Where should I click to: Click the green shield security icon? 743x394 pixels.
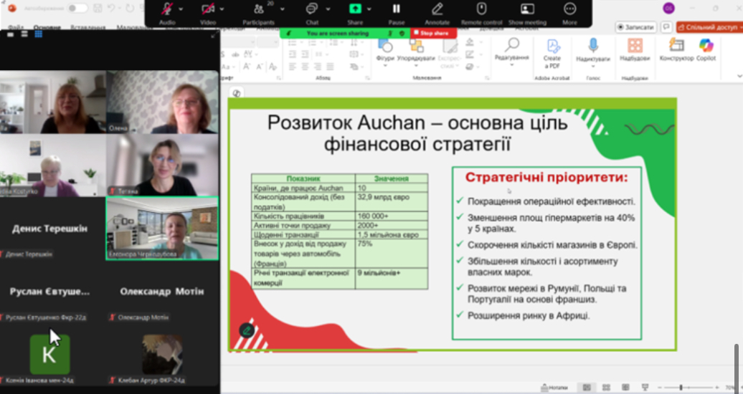[402, 33]
